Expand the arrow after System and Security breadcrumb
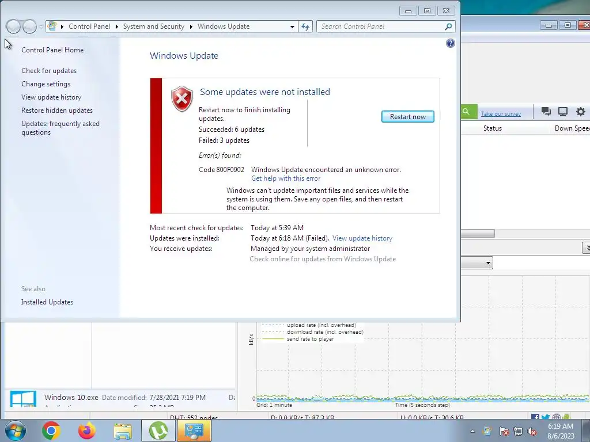 pyautogui.click(x=191, y=26)
